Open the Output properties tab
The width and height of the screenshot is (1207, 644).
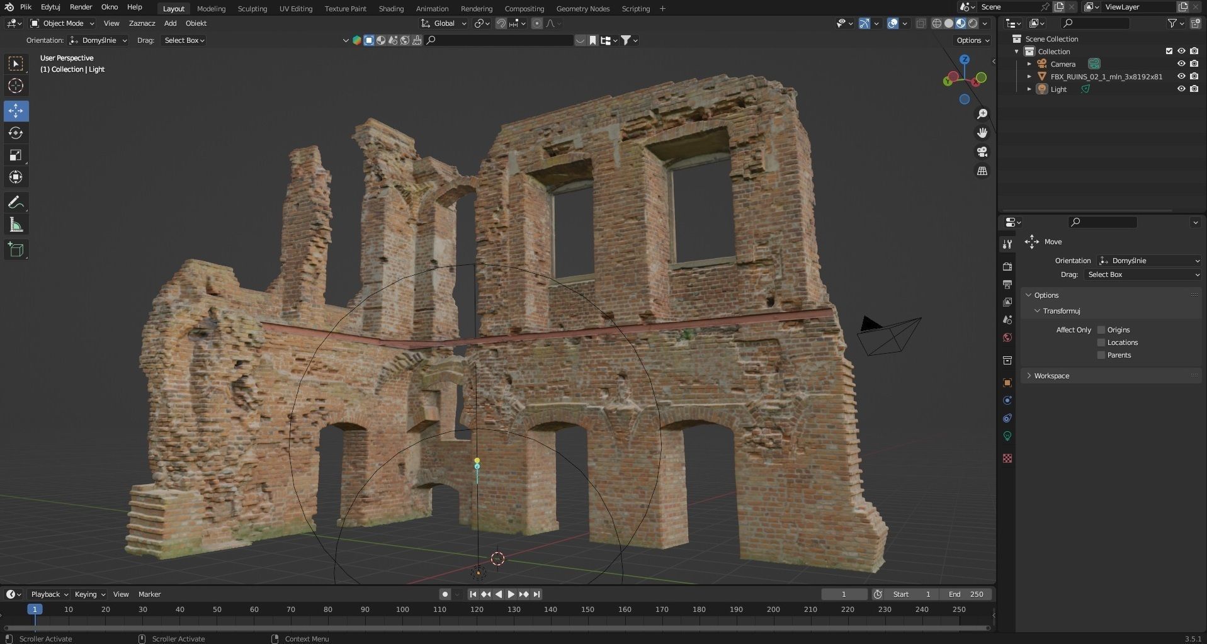pos(1007,285)
